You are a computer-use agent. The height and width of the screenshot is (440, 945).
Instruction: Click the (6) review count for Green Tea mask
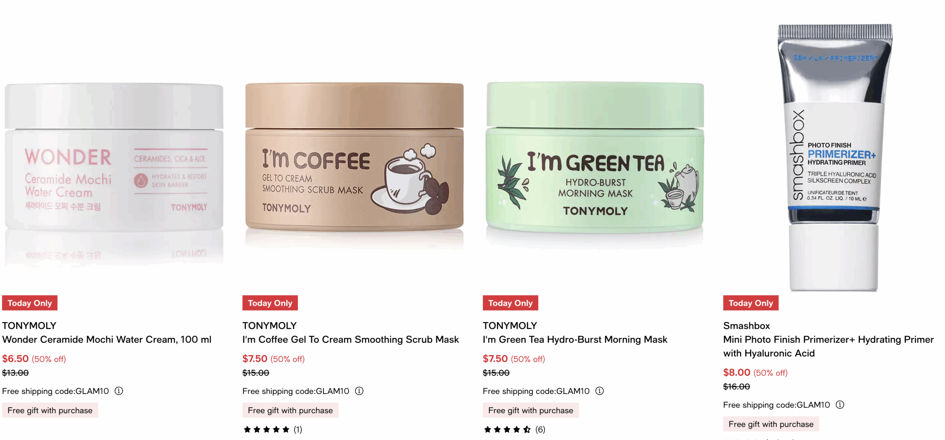pyautogui.click(x=540, y=429)
